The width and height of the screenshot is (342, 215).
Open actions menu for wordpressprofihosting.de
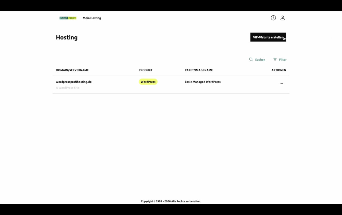(281, 83)
